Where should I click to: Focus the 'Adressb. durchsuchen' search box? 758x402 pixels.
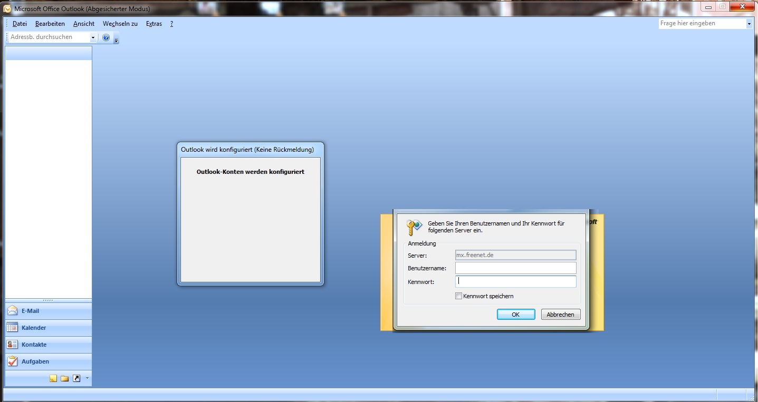pos(50,37)
